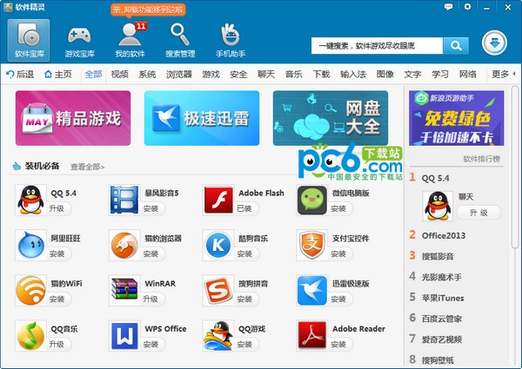Viewport: 522px width, 369px height.
Task: Click the 迅雷极速版 blue bird icon
Action: (x=312, y=290)
